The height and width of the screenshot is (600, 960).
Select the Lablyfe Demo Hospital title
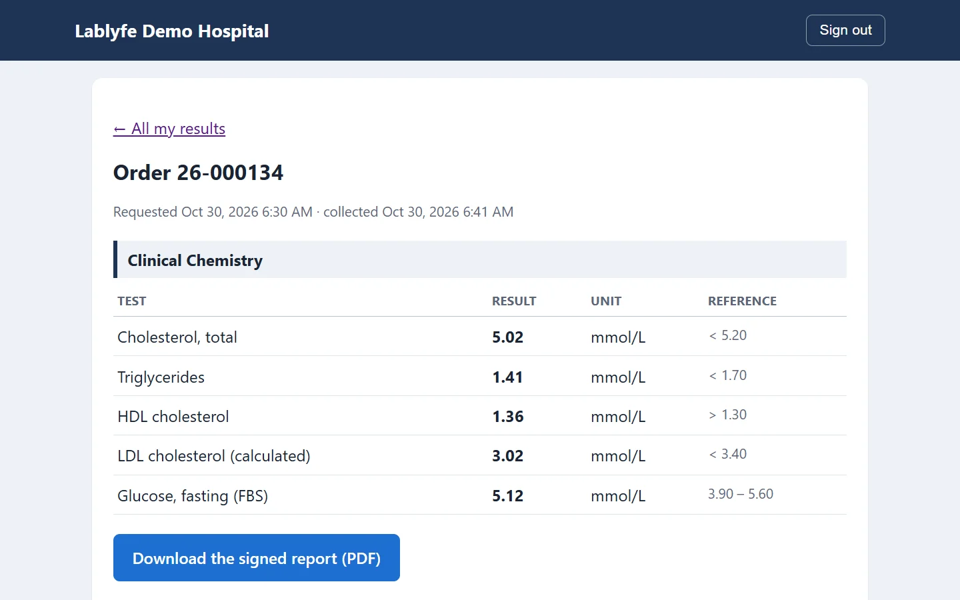coord(172,31)
